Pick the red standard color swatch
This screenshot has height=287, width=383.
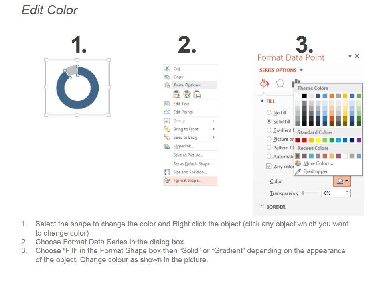pos(304,140)
